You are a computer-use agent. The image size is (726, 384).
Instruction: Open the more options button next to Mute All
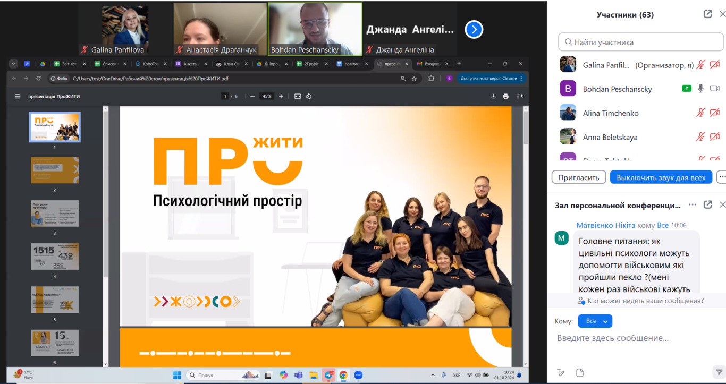721,177
